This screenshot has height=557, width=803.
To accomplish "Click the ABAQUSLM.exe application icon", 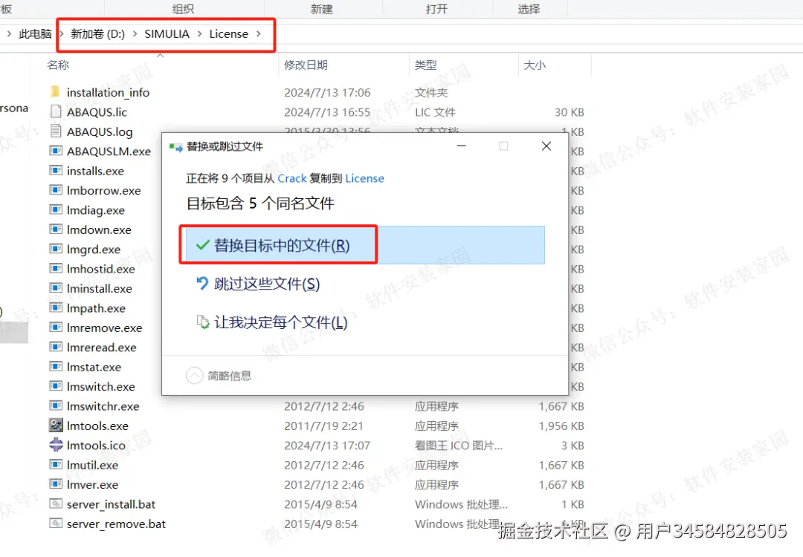I will (x=56, y=151).
